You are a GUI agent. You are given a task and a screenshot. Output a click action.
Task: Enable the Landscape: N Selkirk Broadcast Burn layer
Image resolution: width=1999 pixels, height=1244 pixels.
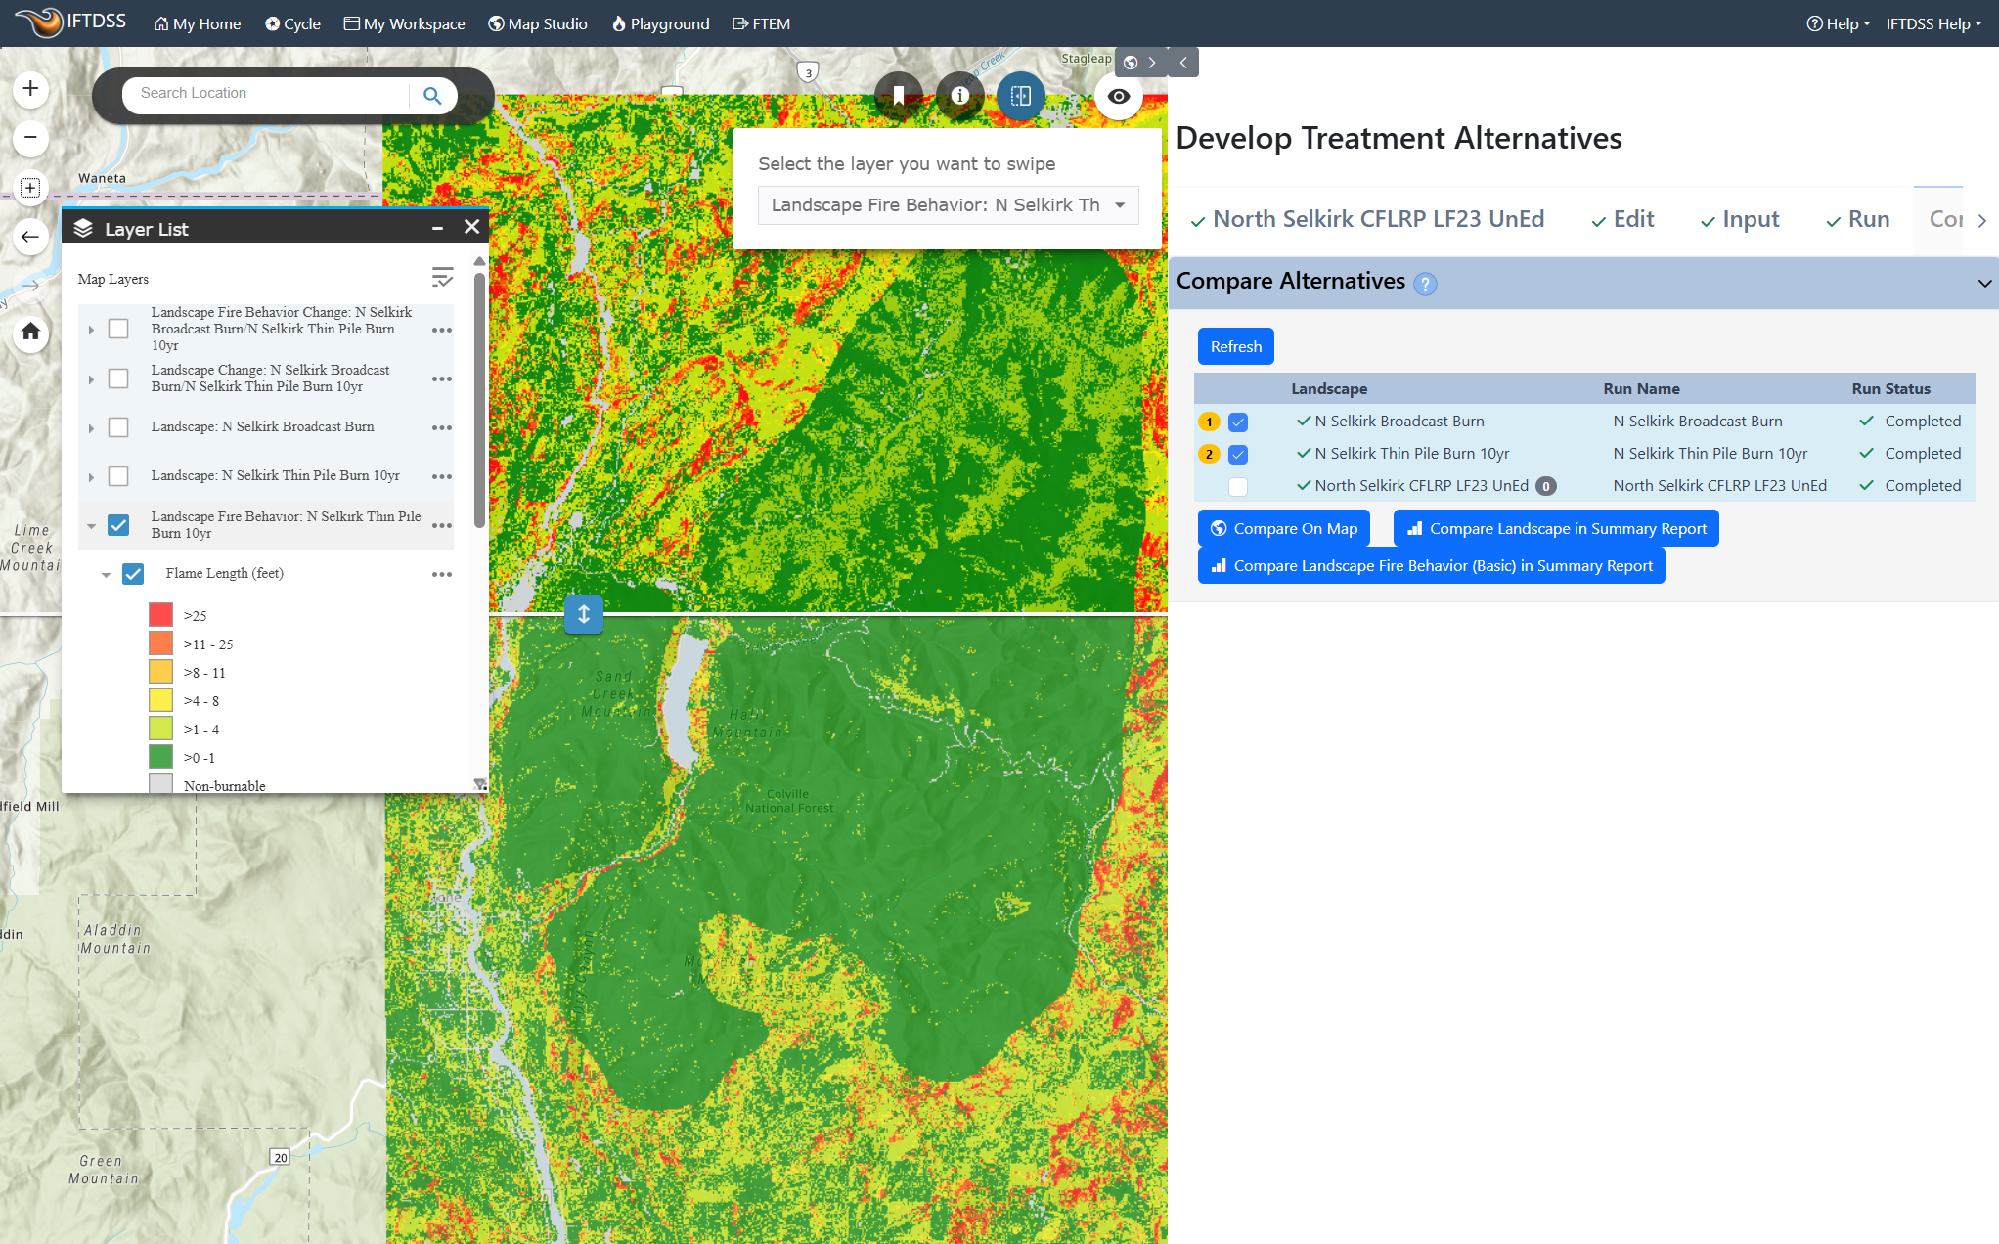point(118,427)
